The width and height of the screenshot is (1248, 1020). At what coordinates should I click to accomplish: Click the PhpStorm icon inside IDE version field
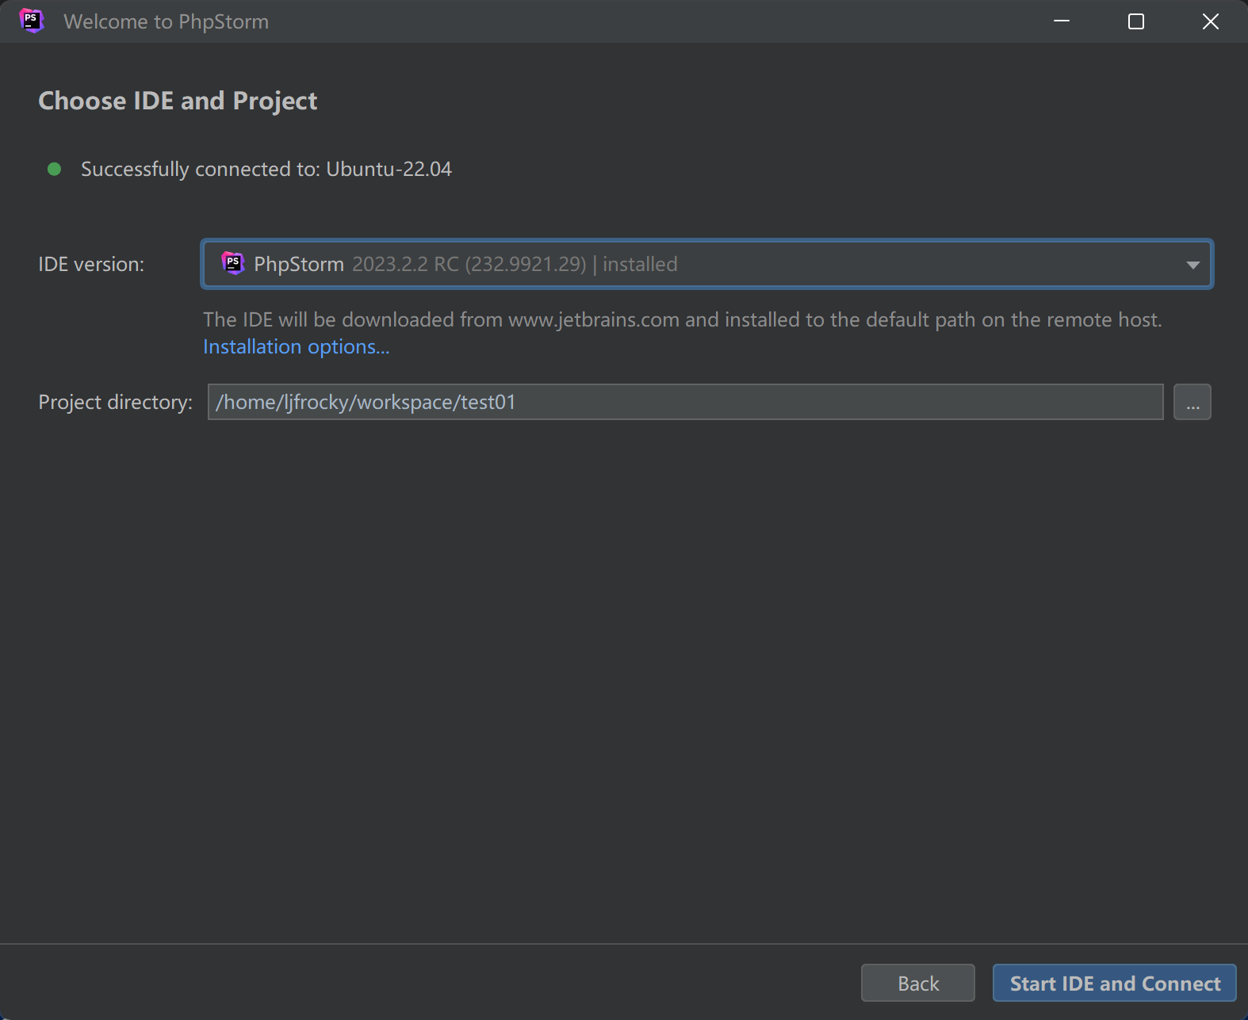click(232, 263)
